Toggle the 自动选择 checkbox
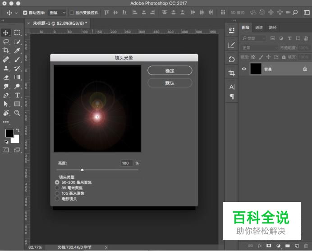This screenshot has width=312, height=251. pyautogui.click(x=25, y=13)
